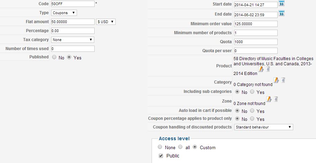Click the Code field containing 50OFF
This screenshot has width=316, height=163.
click(x=73, y=4)
